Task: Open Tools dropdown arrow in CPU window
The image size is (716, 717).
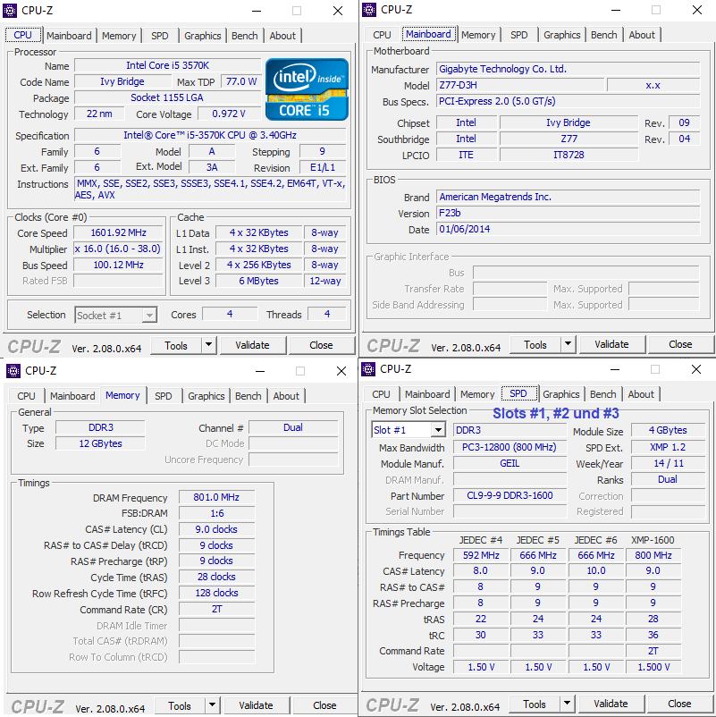Action: coord(208,345)
